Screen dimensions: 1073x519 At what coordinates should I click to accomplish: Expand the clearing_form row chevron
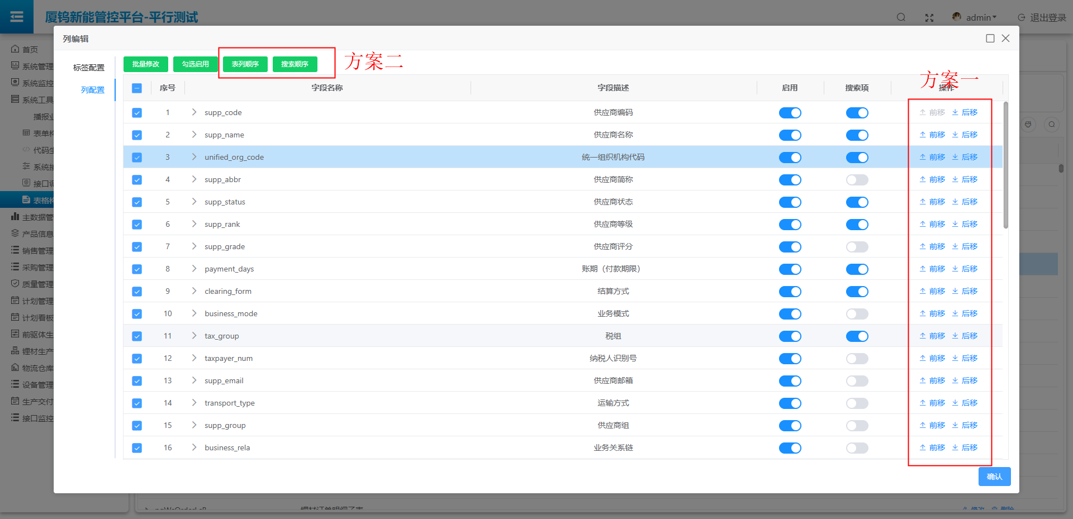(194, 291)
